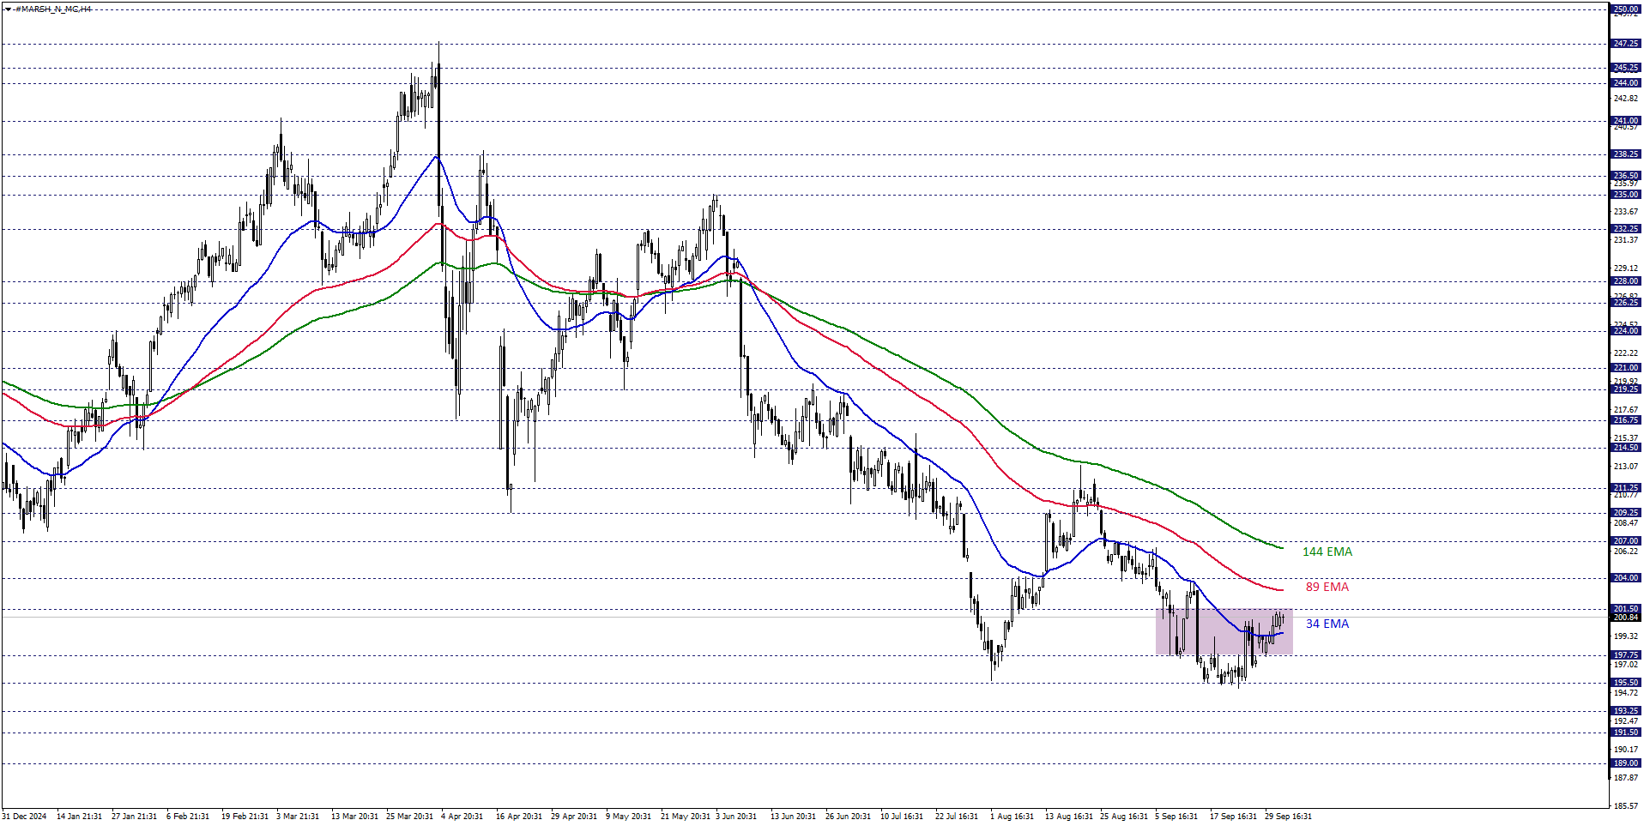Screen dimensions: 1644x826
Task: Select the 207.00 horizontal level price tag
Action: click(x=1625, y=541)
